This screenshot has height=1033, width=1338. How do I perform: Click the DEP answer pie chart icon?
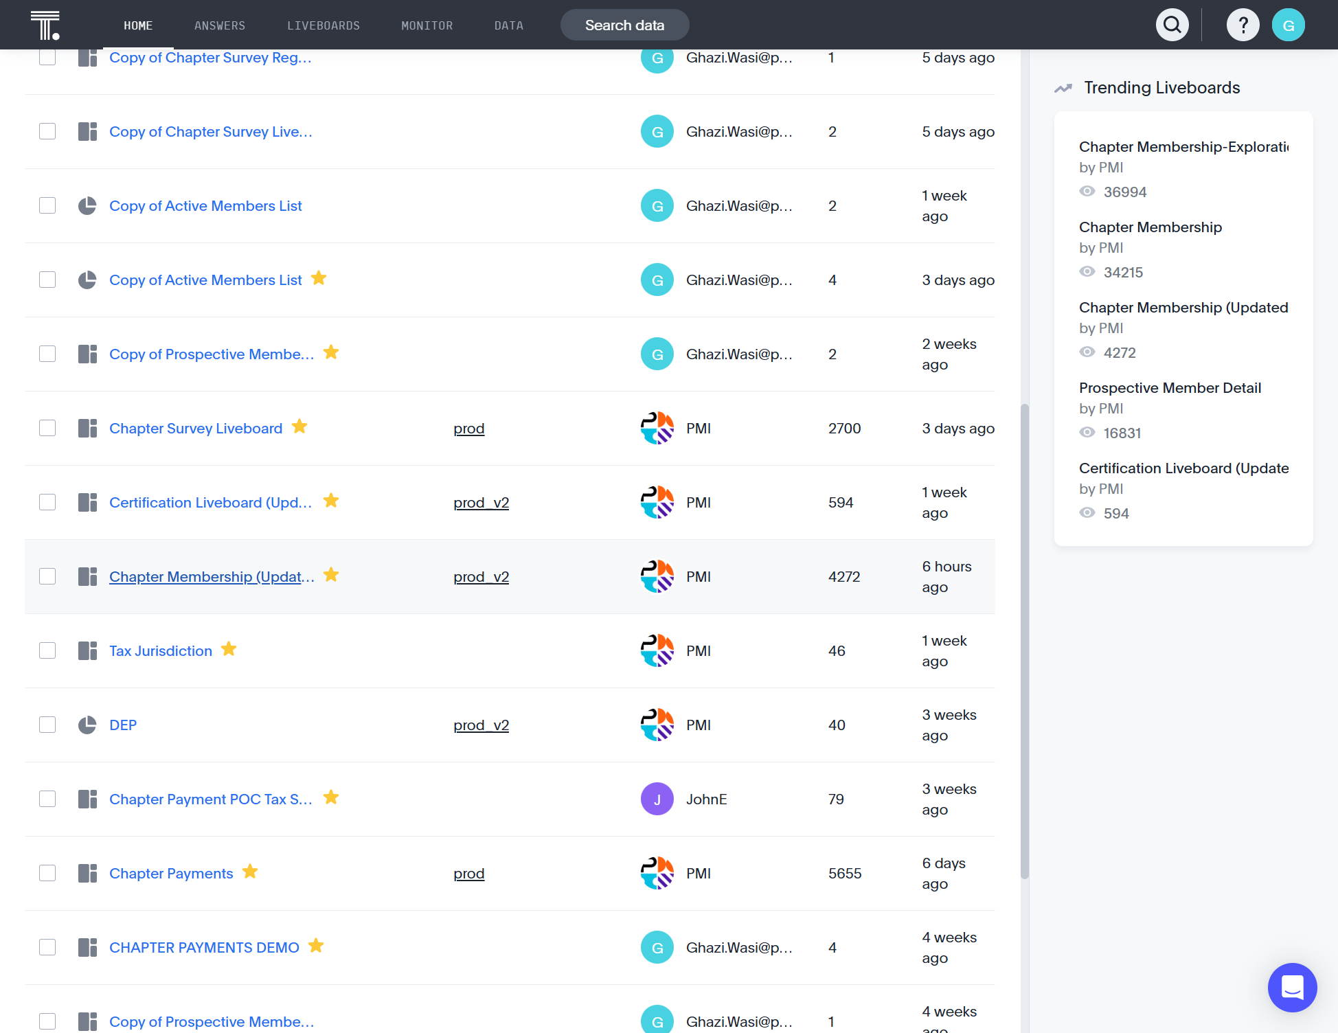pos(87,725)
